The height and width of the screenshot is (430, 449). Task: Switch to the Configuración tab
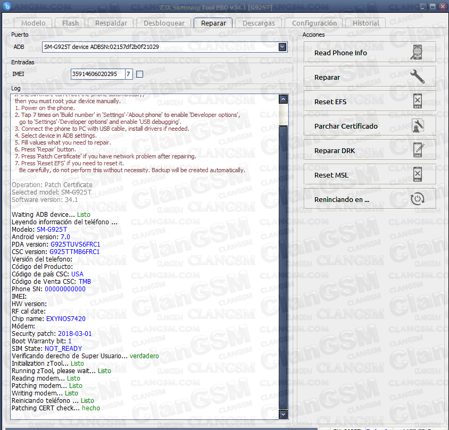coord(314,23)
